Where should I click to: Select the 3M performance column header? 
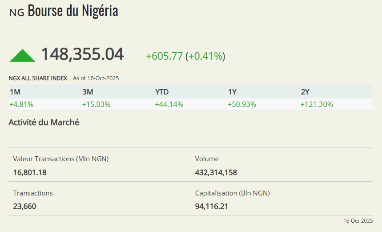coord(88,92)
